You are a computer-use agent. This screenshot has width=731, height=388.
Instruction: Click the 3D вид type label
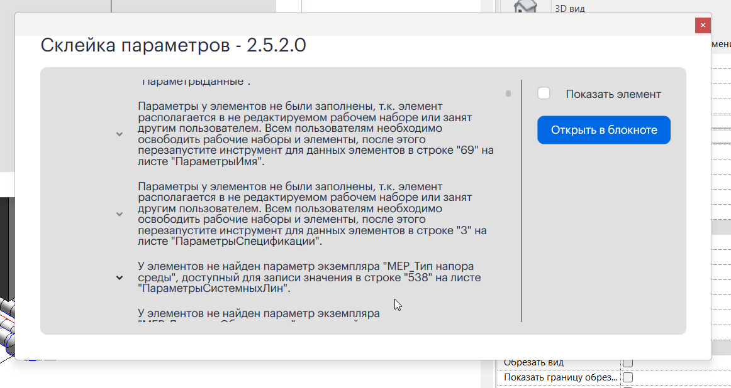click(x=569, y=8)
